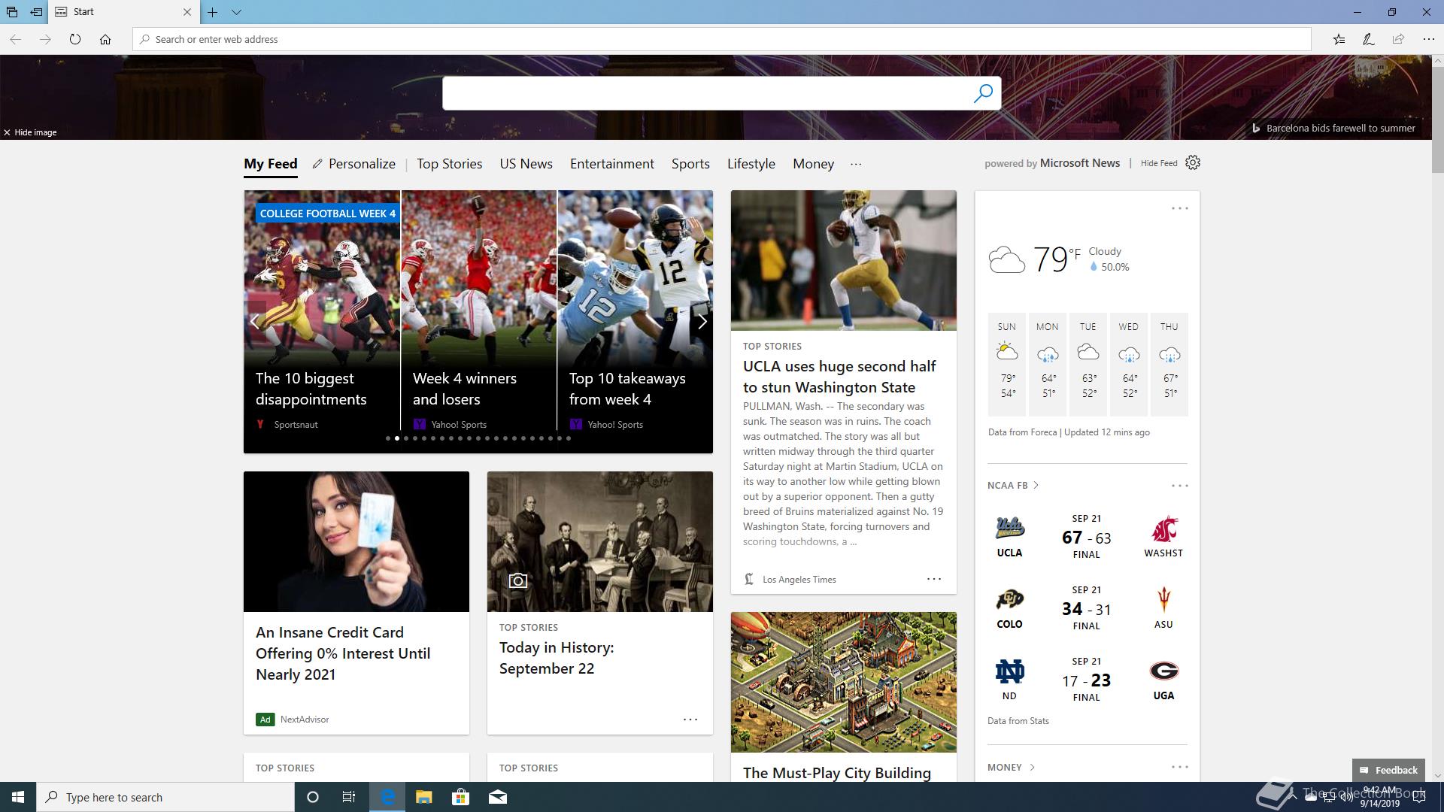Open options for UCLA story card

pos(934,579)
